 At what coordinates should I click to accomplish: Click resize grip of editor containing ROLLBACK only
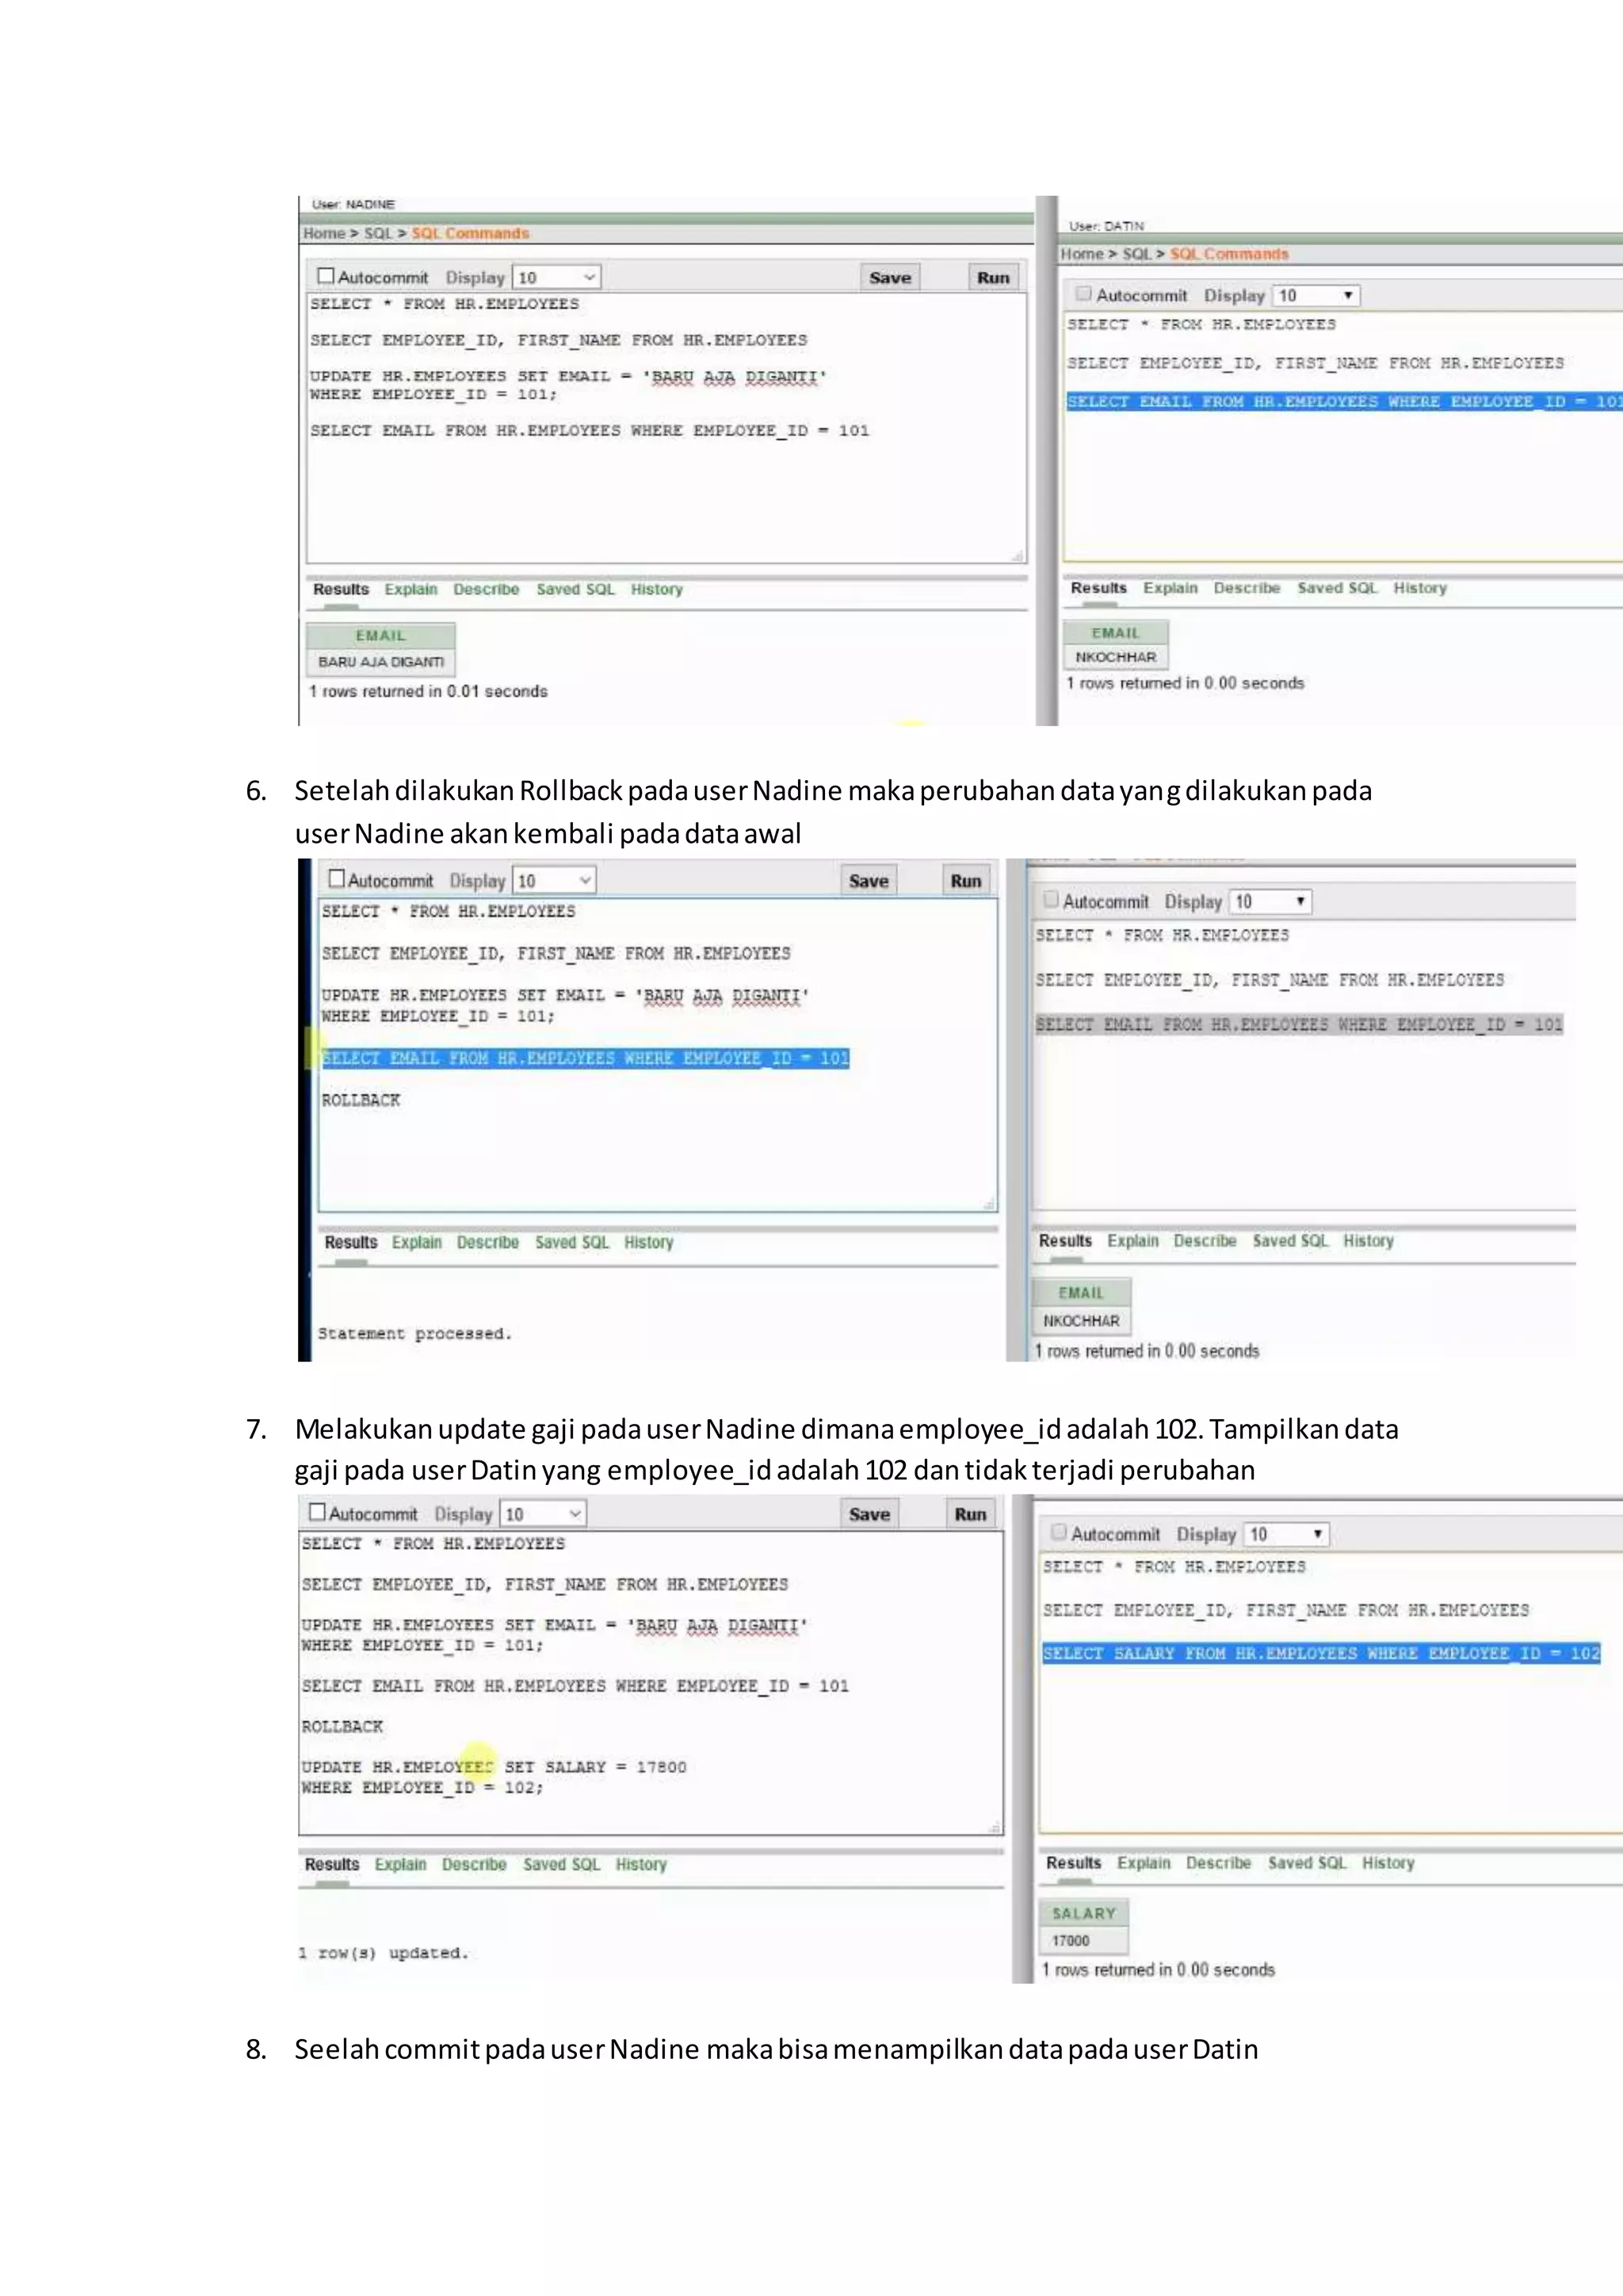988,1205
